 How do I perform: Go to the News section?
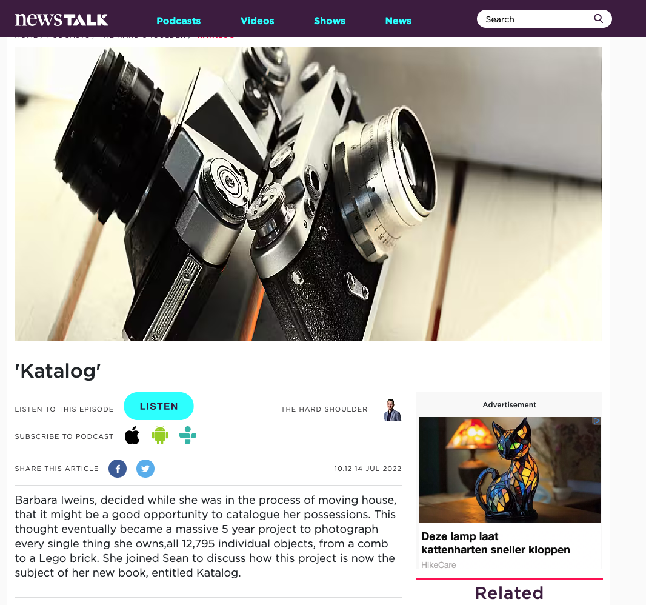[x=398, y=21]
